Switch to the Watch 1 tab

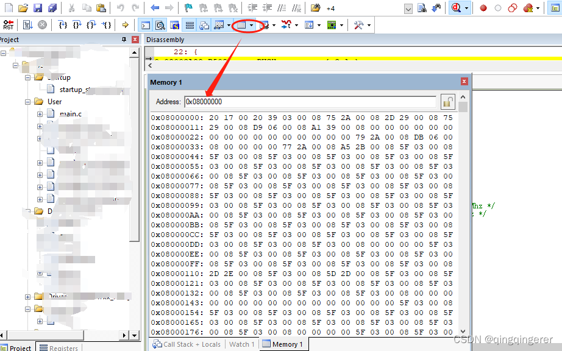242,344
